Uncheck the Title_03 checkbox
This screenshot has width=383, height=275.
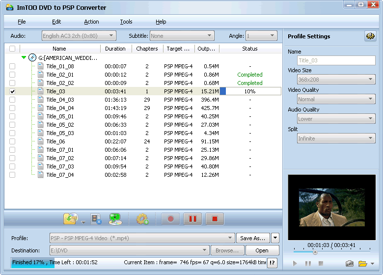(12, 91)
